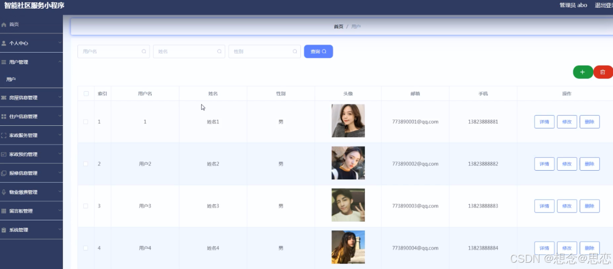Viewport: 613px width, 269px height.
Task: Click the search icon in 用户名 field
Action: 144,51
